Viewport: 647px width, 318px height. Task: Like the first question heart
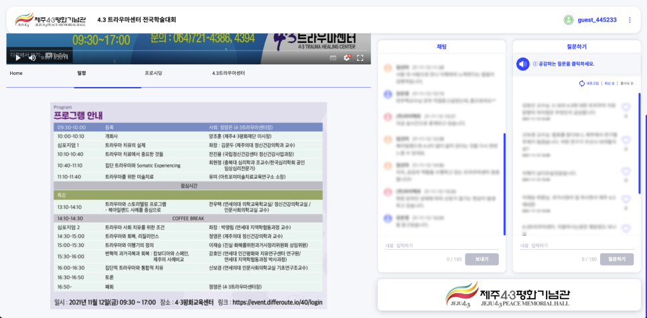click(x=626, y=107)
